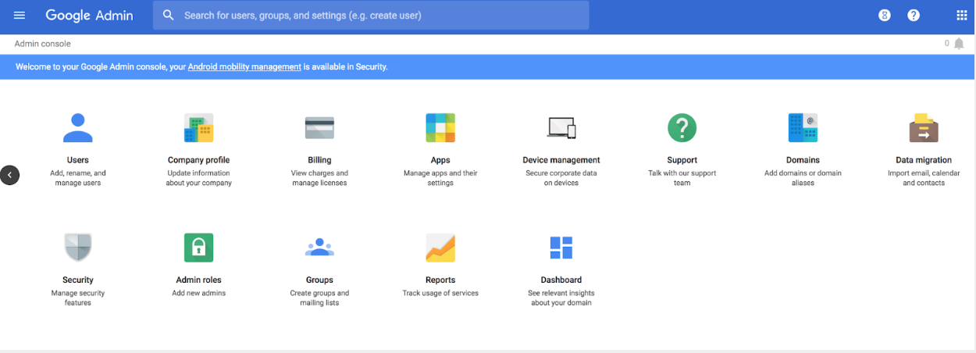Click the Device management title label
Screen dimensions: 976x353
[561, 160]
